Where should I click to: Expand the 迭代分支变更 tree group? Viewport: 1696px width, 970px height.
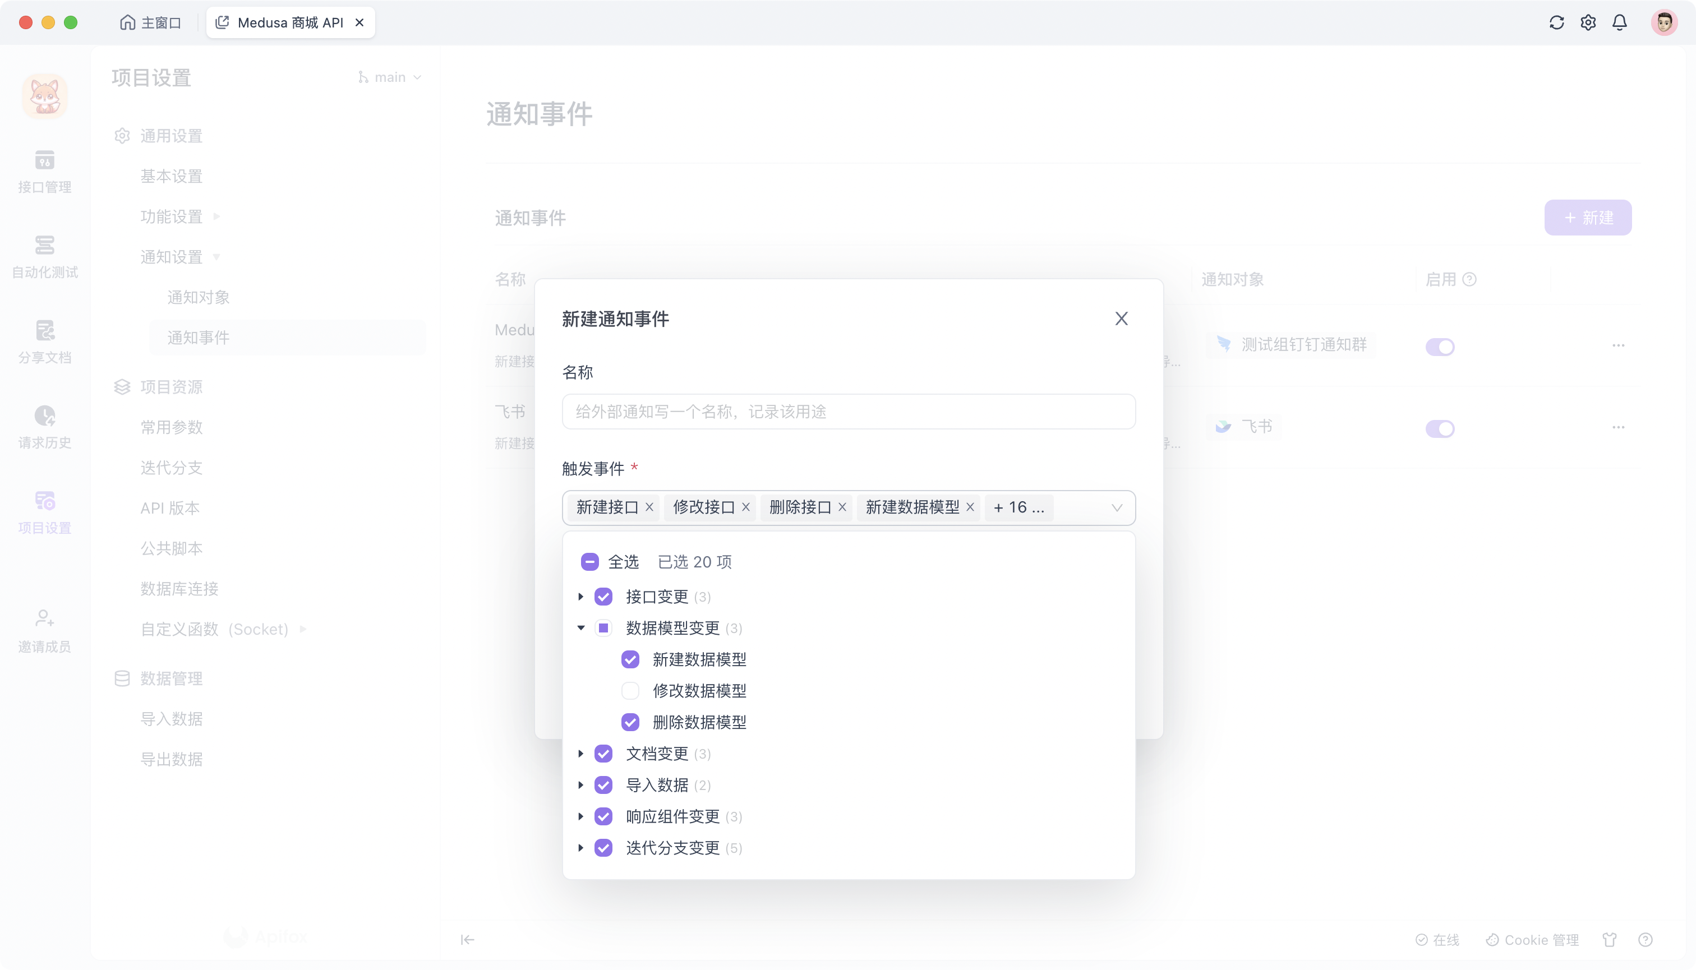tap(579, 848)
